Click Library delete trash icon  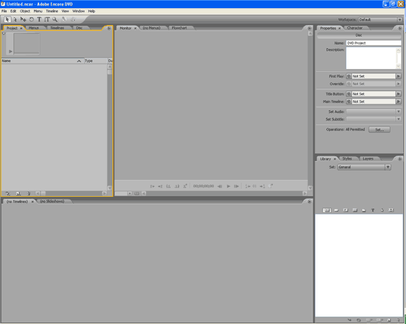click(x=399, y=320)
